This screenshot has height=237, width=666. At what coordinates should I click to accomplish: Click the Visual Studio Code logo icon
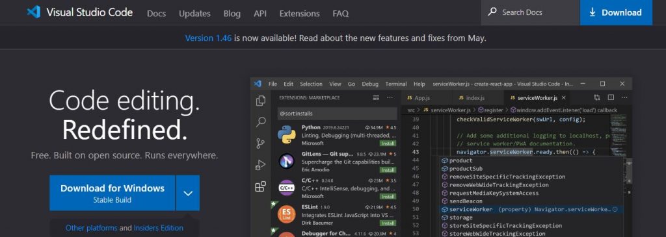(x=34, y=12)
